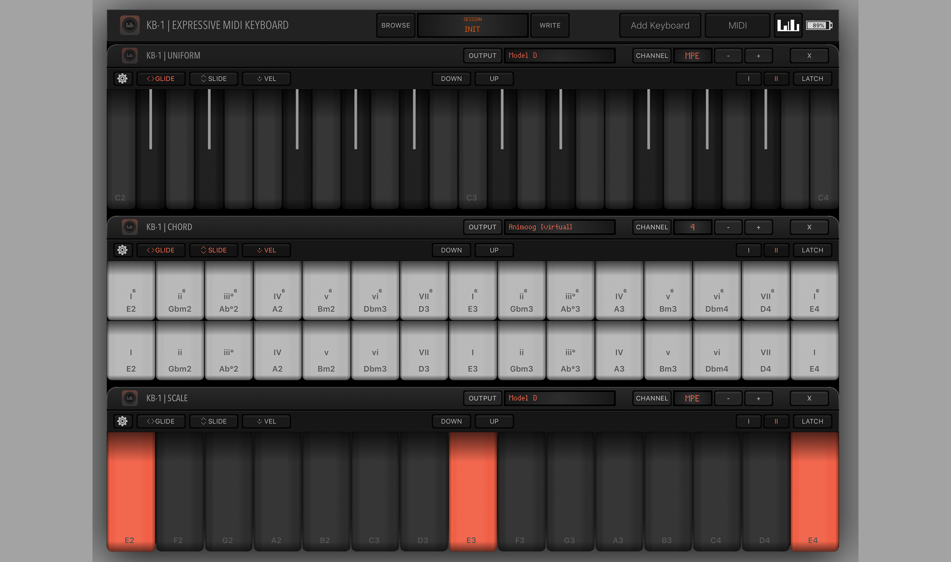The width and height of the screenshot is (951, 562).
Task: Click WRITE to save the session
Action: click(x=549, y=26)
